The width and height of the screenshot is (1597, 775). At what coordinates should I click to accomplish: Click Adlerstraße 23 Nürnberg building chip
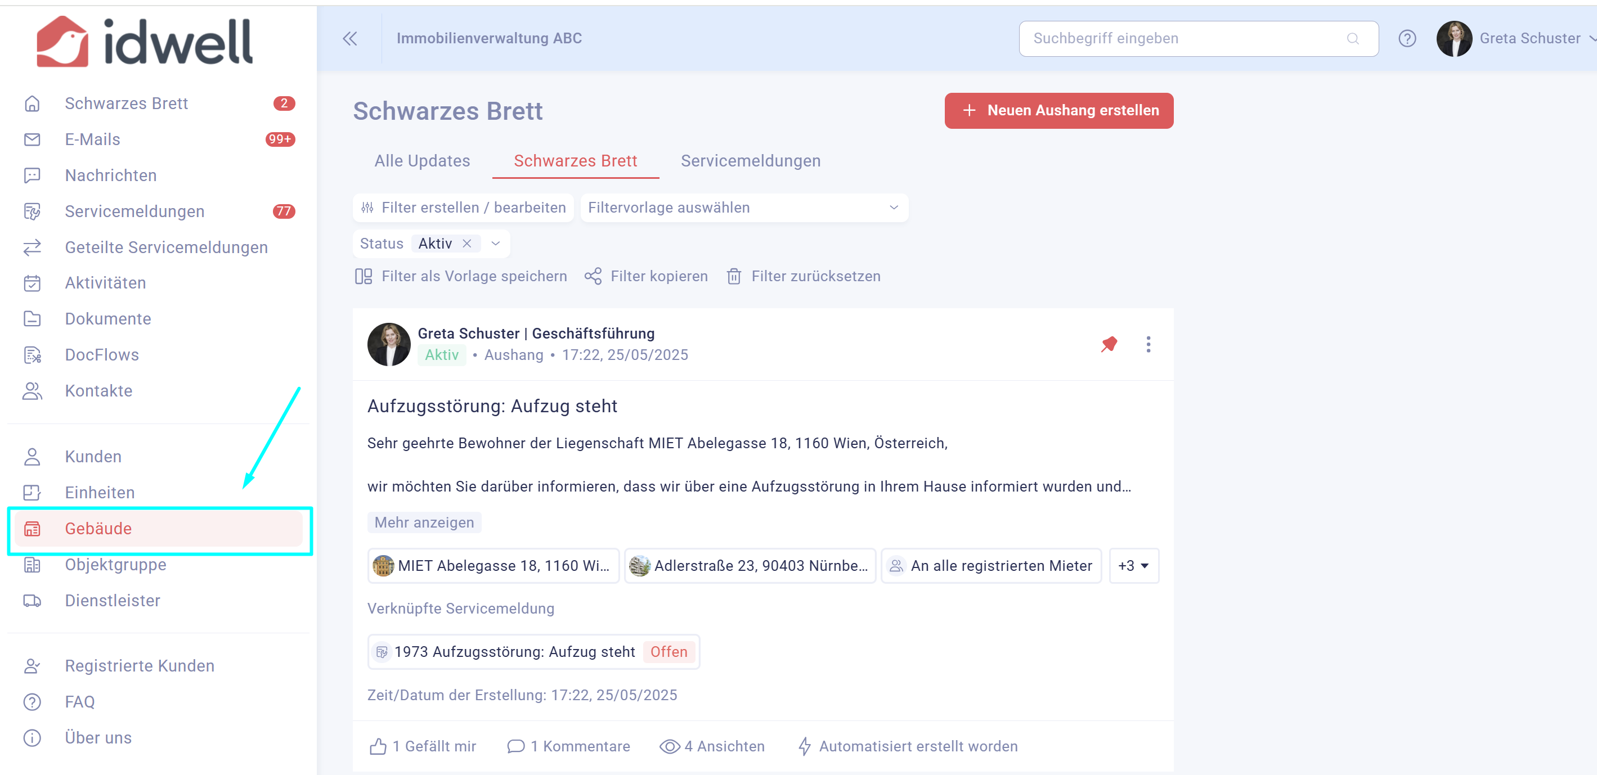click(x=750, y=566)
